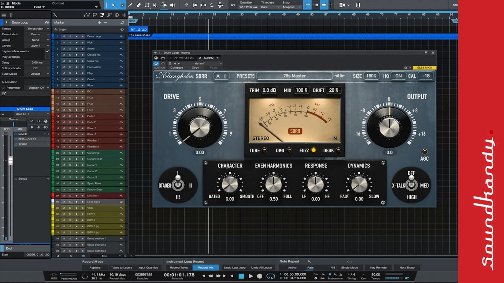Open the Timebase Bars dropdown
This screenshot has height=283, width=504.
tap(270, 7)
